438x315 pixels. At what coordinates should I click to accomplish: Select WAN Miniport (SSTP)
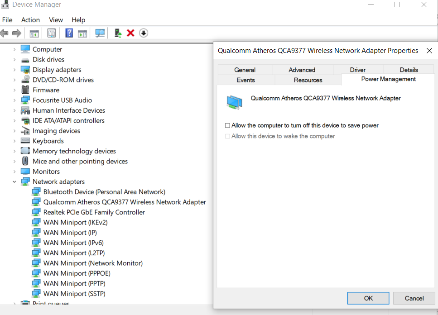[x=74, y=294]
